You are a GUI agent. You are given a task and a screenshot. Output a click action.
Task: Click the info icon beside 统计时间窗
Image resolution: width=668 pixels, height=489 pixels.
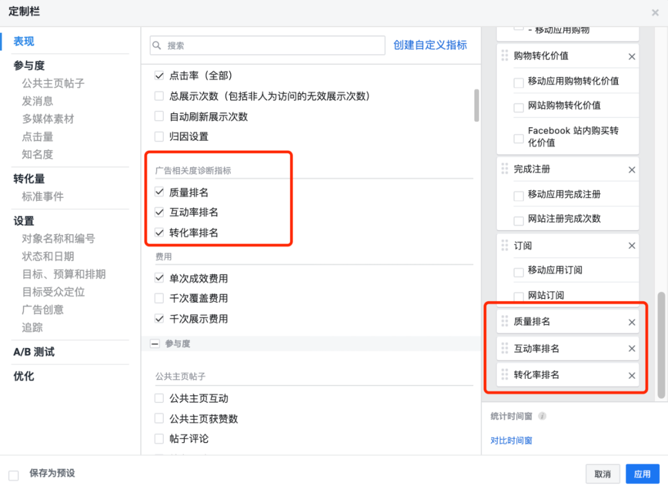click(542, 417)
